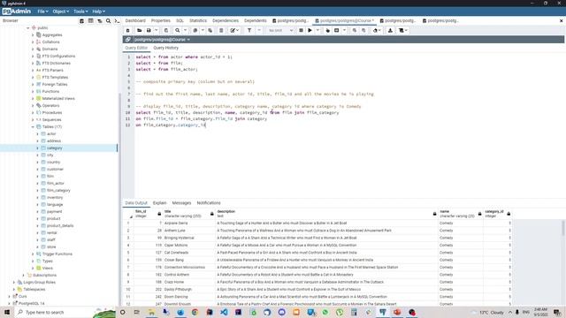This screenshot has width=566, height=318.
Task: Open the Tools menu
Action: (80, 11)
